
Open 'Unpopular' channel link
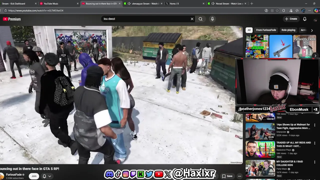coord(281,132)
